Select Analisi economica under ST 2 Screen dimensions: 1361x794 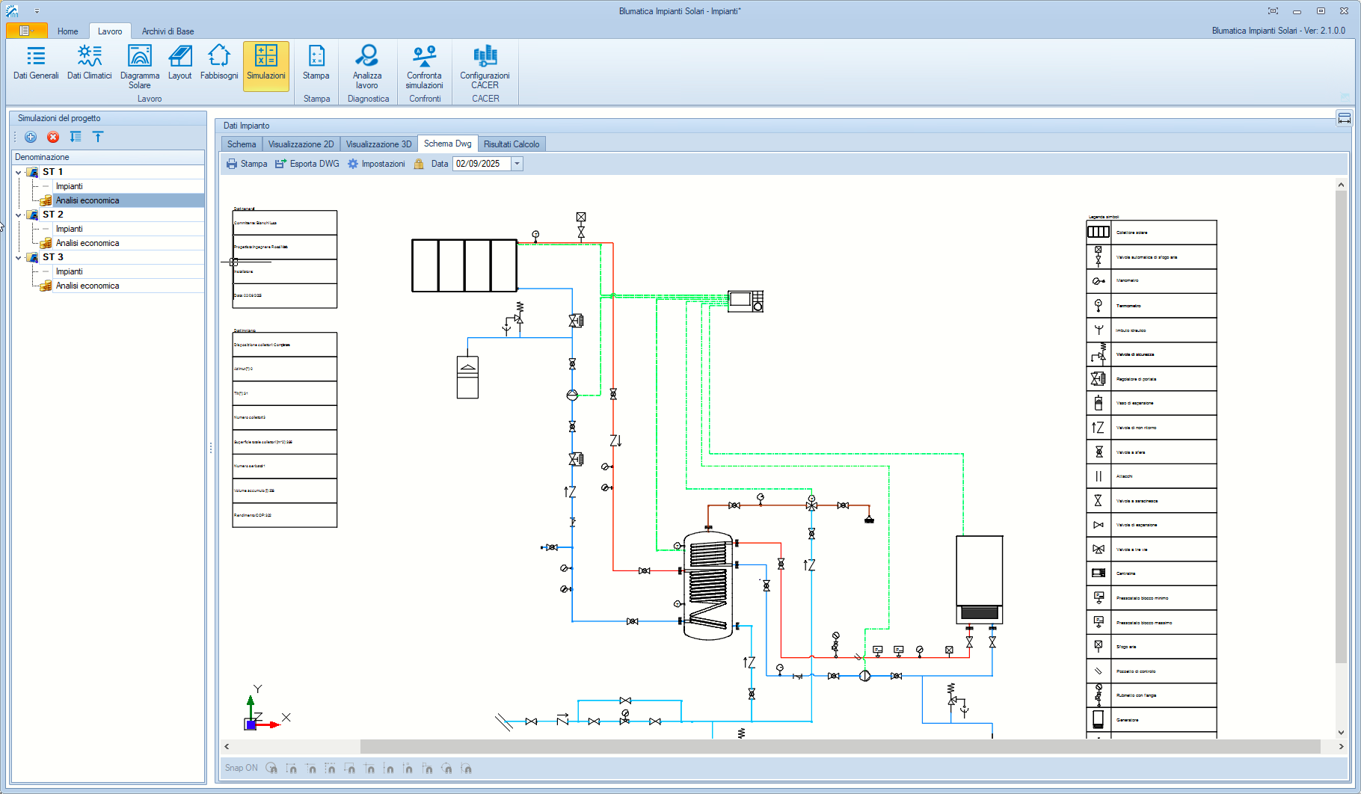click(87, 243)
